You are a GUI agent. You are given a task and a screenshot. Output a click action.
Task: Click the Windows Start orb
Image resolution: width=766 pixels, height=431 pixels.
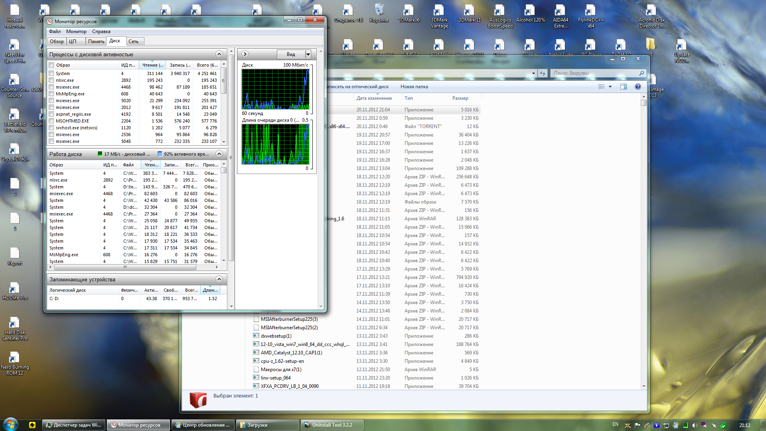(x=10, y=425)
